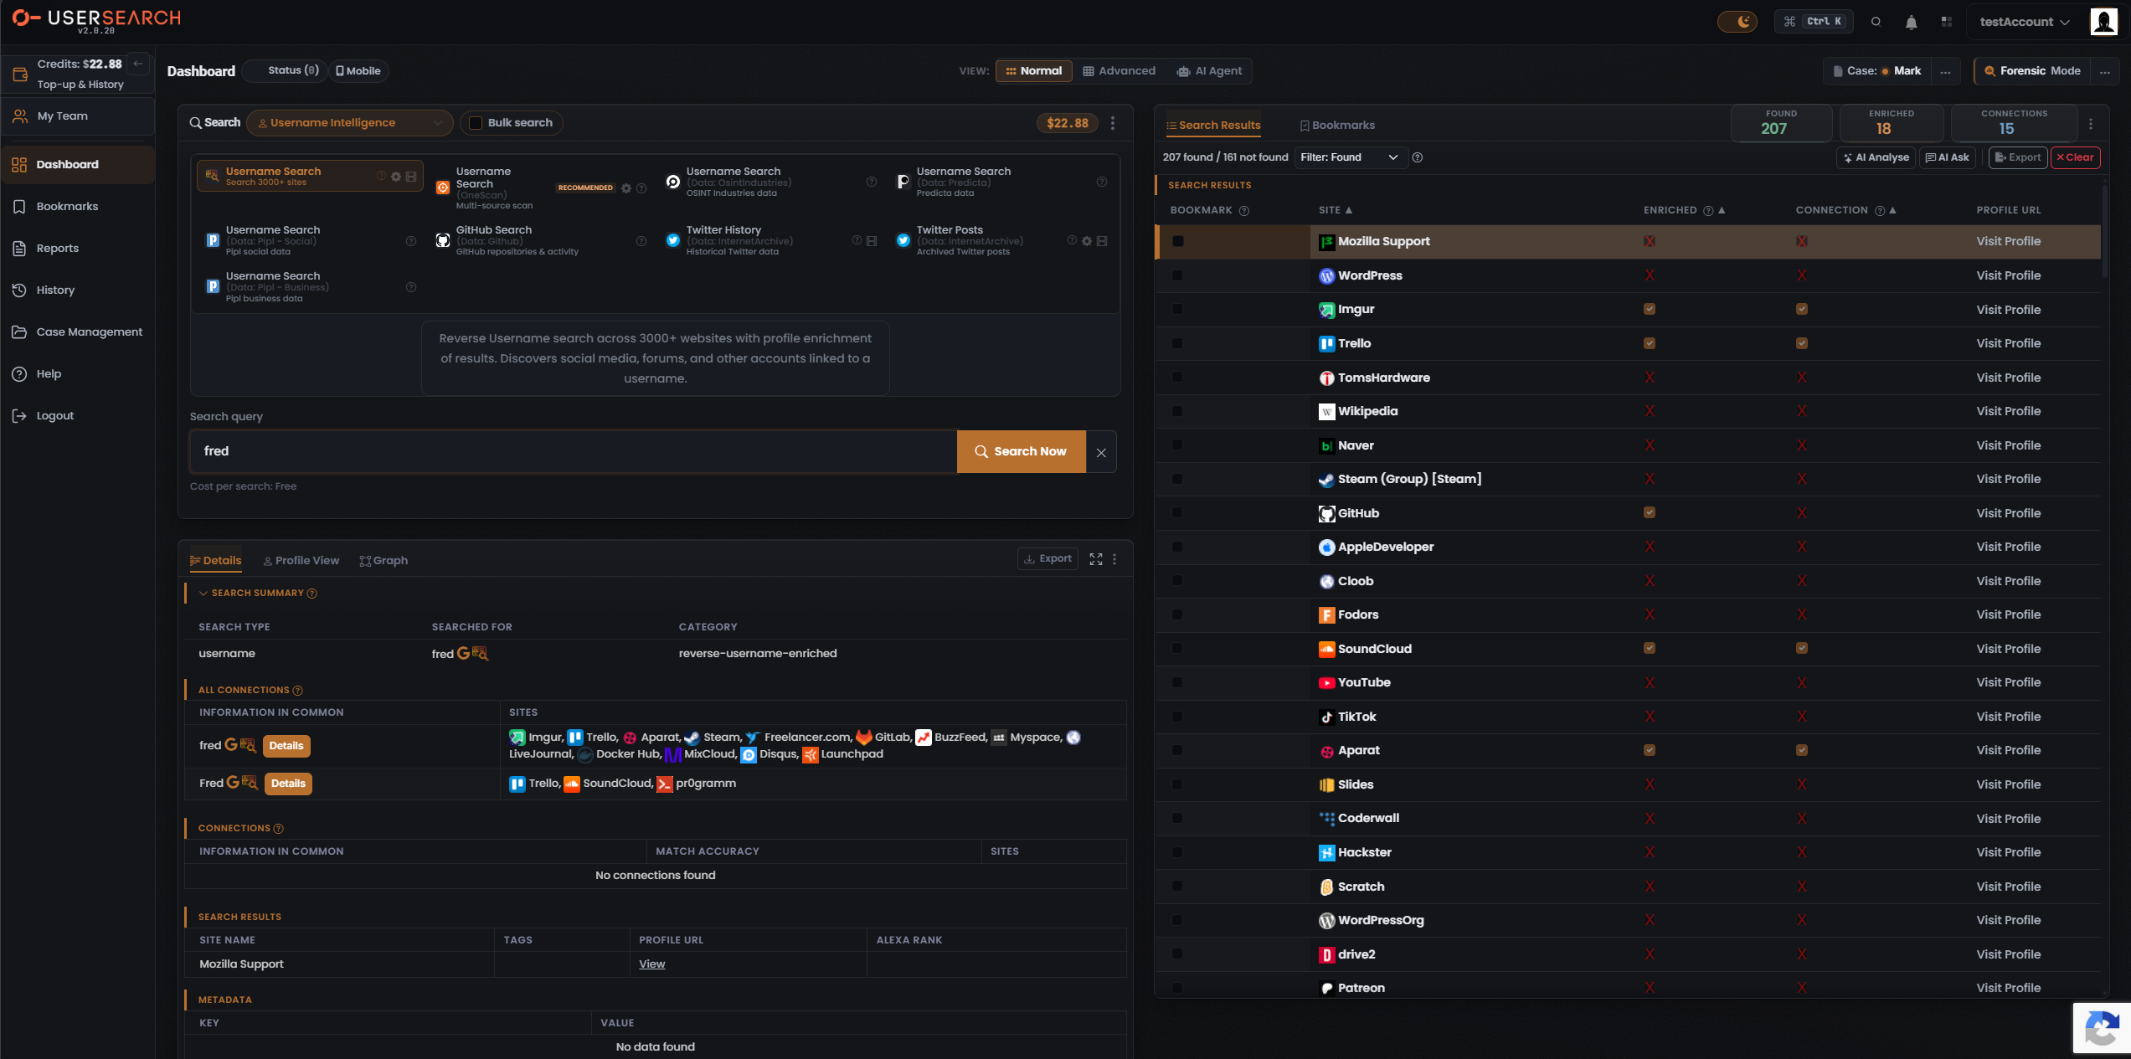
Task: Select GitHub Search option
Action: tap(542, 240)
